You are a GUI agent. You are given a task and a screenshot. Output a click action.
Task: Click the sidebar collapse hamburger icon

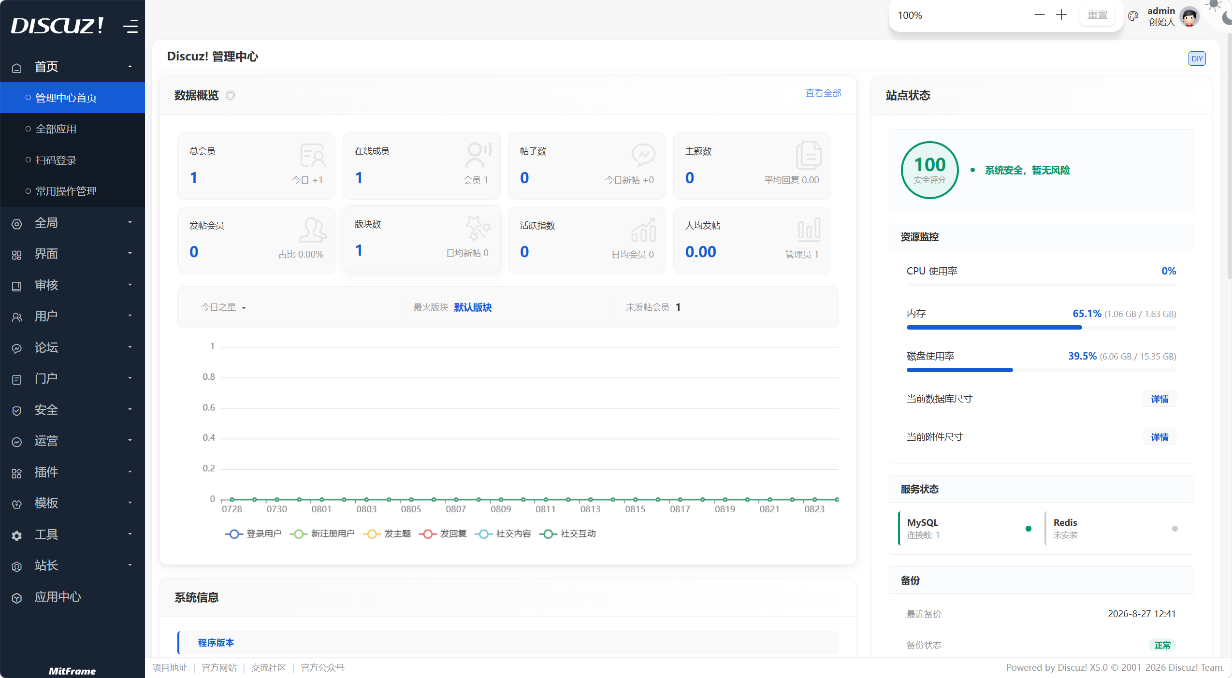130,26
